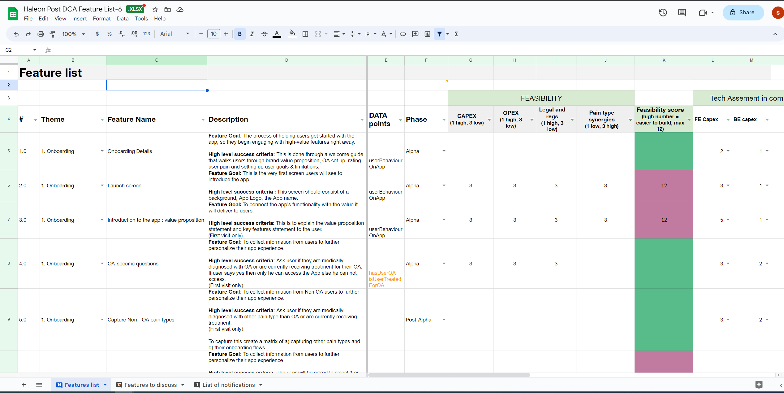Insert a chart using toolbar icon

point(427,34)
